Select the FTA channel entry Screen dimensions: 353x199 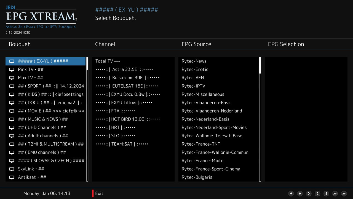[133, 111]
